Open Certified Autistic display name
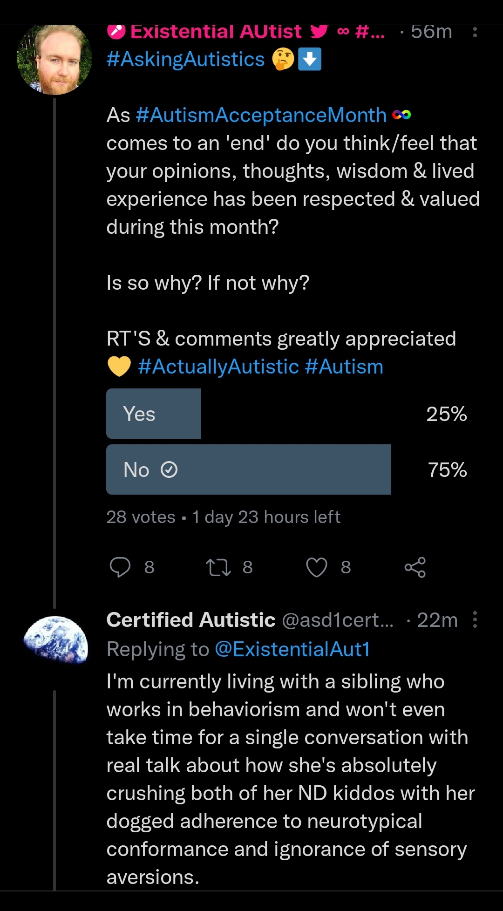503x911 pixels. [x=191, y=620]
